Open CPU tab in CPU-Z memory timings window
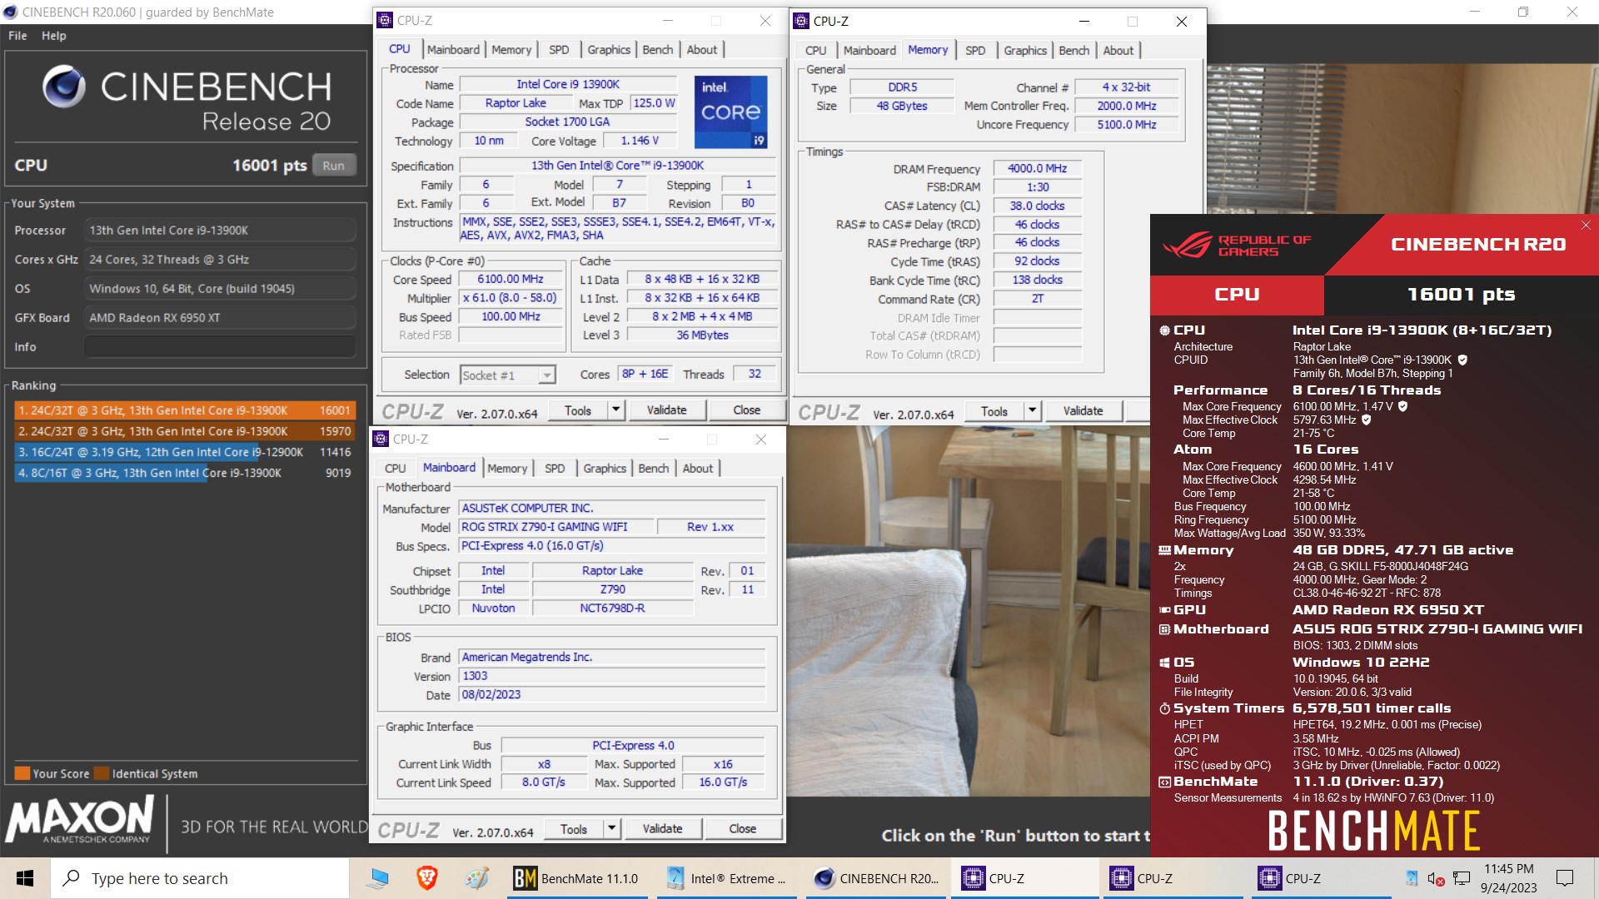 coord(816,51)
